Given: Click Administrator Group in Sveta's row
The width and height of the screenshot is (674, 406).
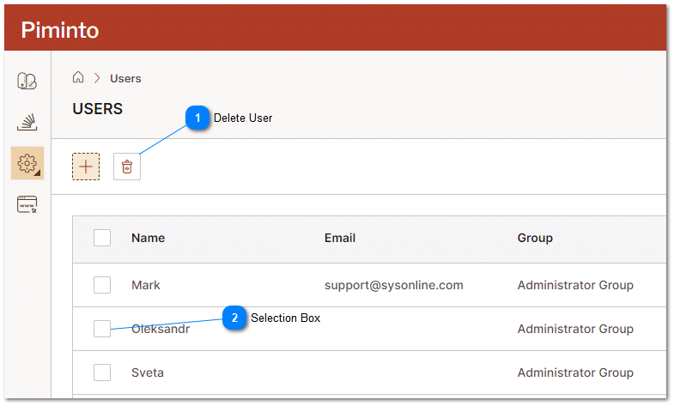Looking at the screenshot, I should [x=575, y=373].
